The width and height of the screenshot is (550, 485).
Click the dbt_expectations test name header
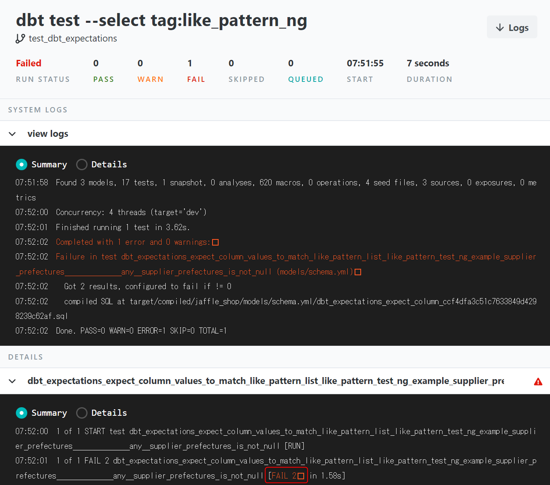tap(265, 381)
